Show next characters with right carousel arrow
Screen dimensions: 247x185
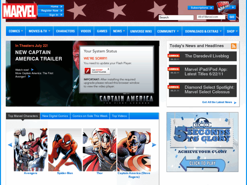click(x=154, y=145)
